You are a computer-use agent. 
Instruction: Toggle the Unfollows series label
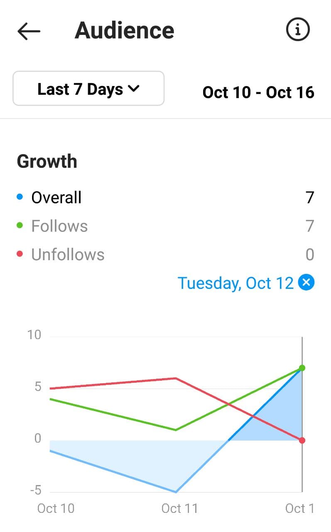coord(68,254)
